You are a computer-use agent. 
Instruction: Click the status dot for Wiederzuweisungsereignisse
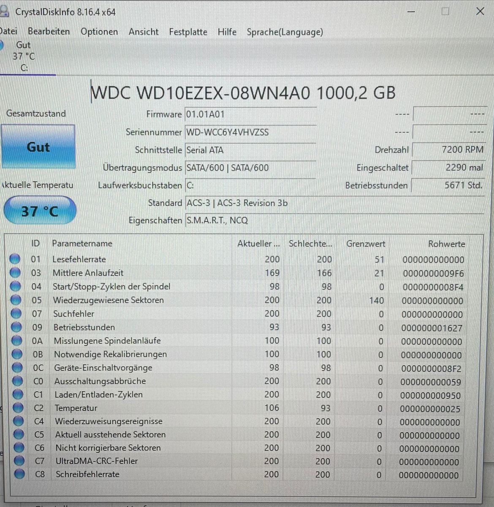coord(19,421)
